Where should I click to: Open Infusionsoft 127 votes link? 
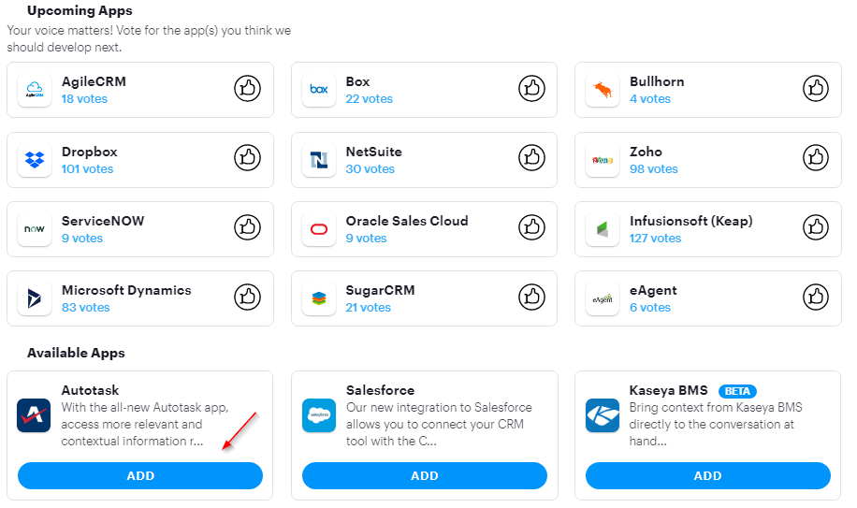click(655, 239)
